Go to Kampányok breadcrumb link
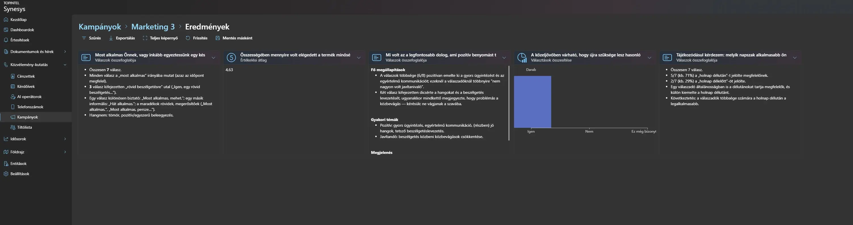Image resolution: width=853 pixels, height=225 pixels. click(x=100, y=27)
